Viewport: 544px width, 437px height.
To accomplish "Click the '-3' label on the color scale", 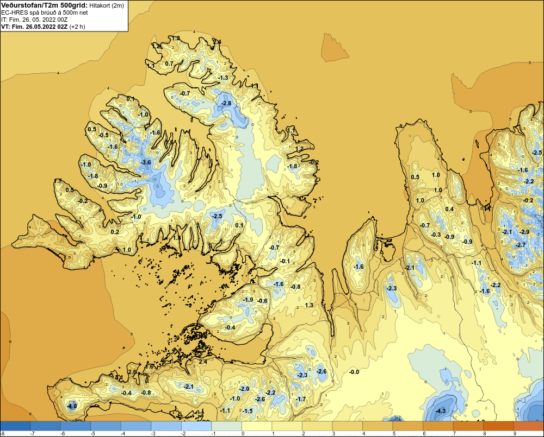I will [x=152, y=434].
